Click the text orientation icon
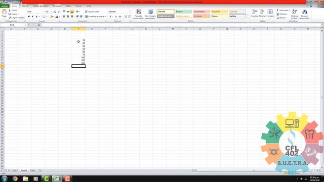324x182 pixels. (x=77, y=12)
